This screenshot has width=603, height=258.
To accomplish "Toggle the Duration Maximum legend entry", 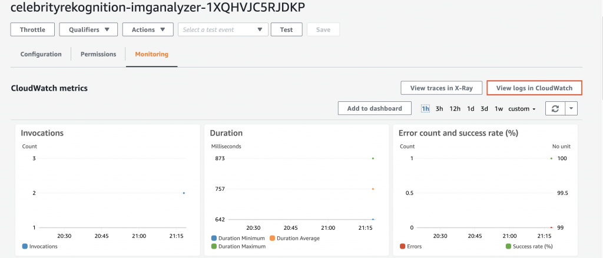I will point(238,246).
